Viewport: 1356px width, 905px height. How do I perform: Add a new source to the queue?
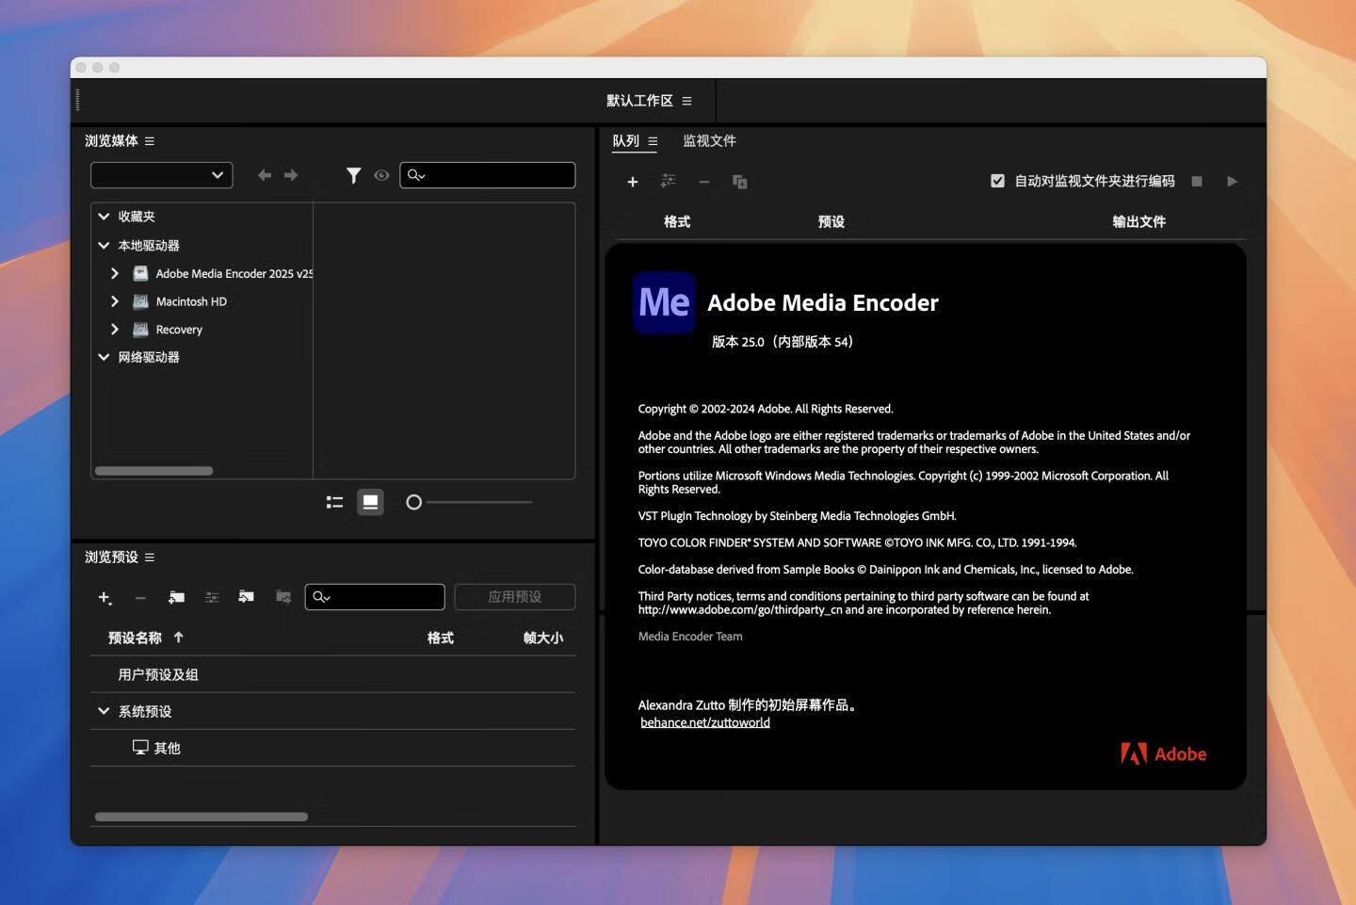tap(633, 181)
